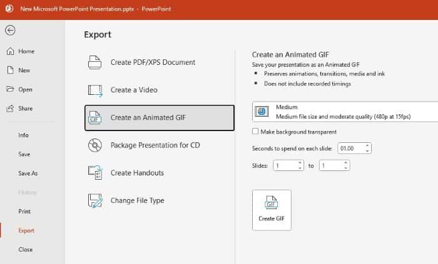Click the Home house icon

coord(10,51)
